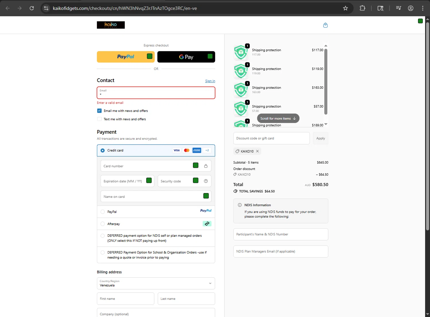The width and height of the screenshot is (430, 317).
Task: Click Scroll for more items button
Action: 278,118
